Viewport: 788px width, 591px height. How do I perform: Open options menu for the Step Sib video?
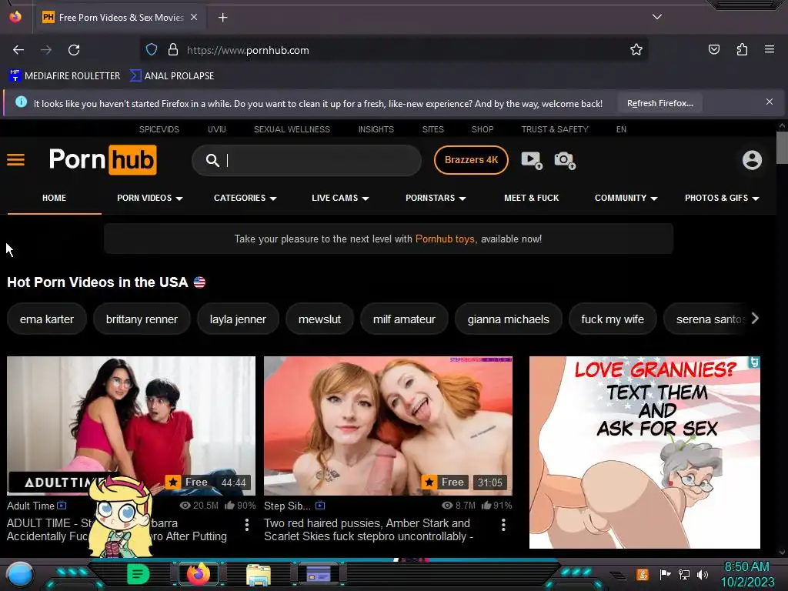[x=503, y=525]
